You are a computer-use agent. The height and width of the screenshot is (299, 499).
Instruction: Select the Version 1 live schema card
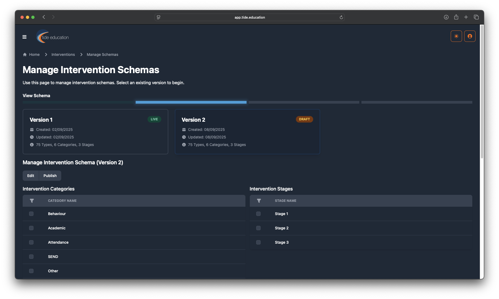[95, 132]
